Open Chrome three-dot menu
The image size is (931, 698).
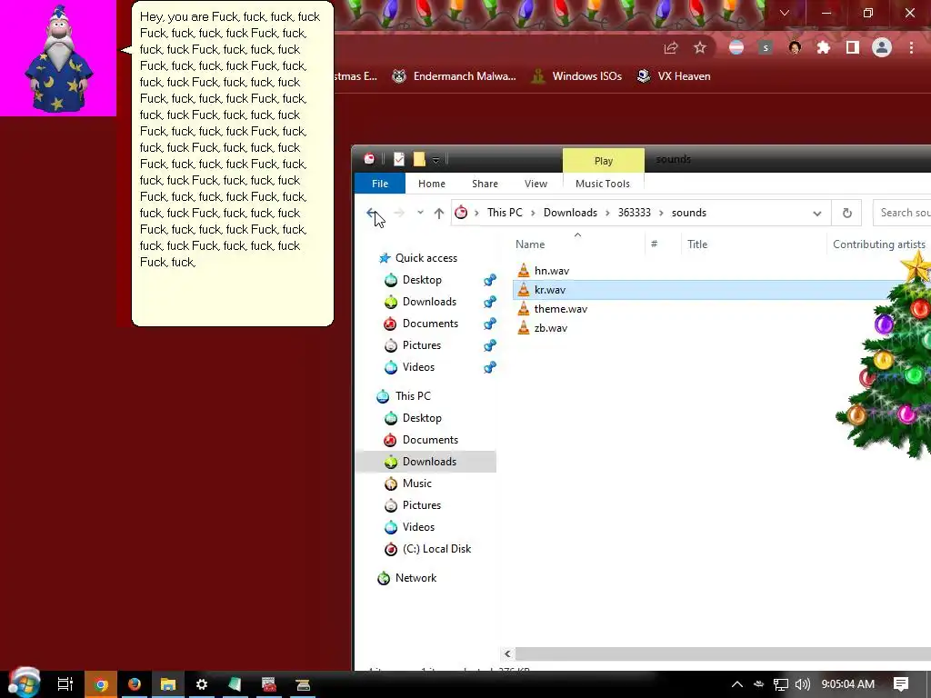click(911, 48)
